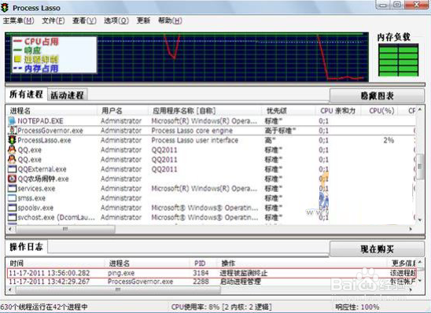Viewport: 431px width, 313px height.
Task: Click 'Process Lasso core engine' description
Action: point(192,131)
